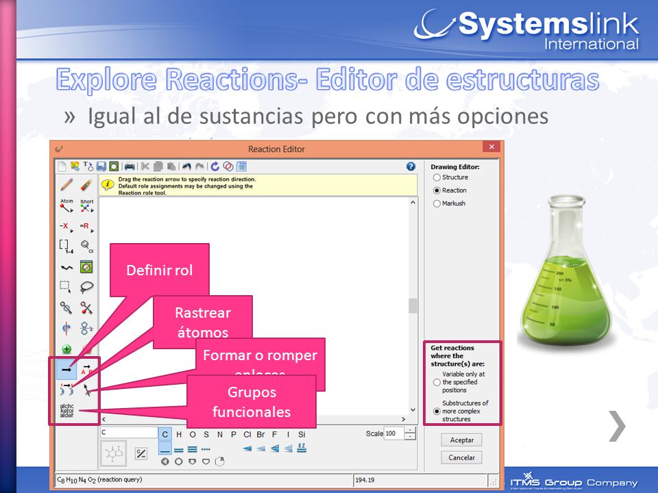Select the rectangular selection tool
This screenshot has height=493, width=658.
pos(66,287)
